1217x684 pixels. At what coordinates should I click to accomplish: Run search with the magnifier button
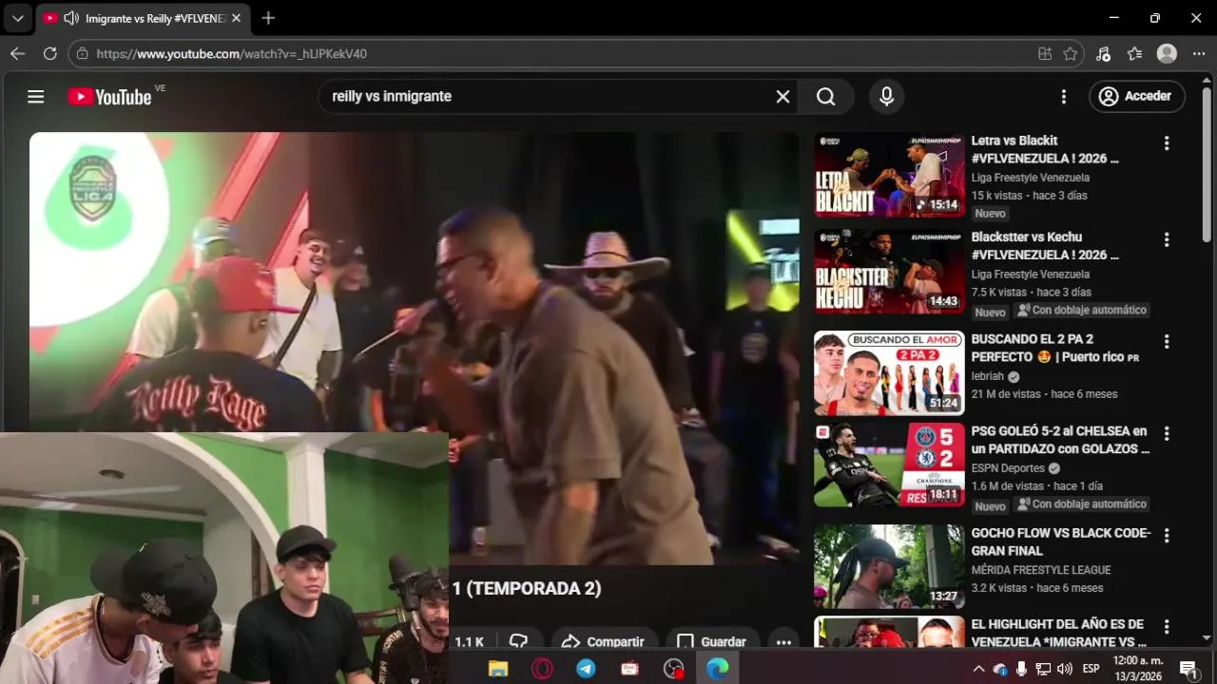[825, 96]
